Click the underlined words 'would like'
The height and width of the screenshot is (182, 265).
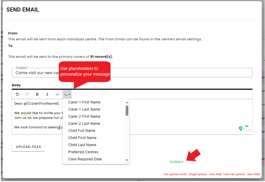[29, 113]
